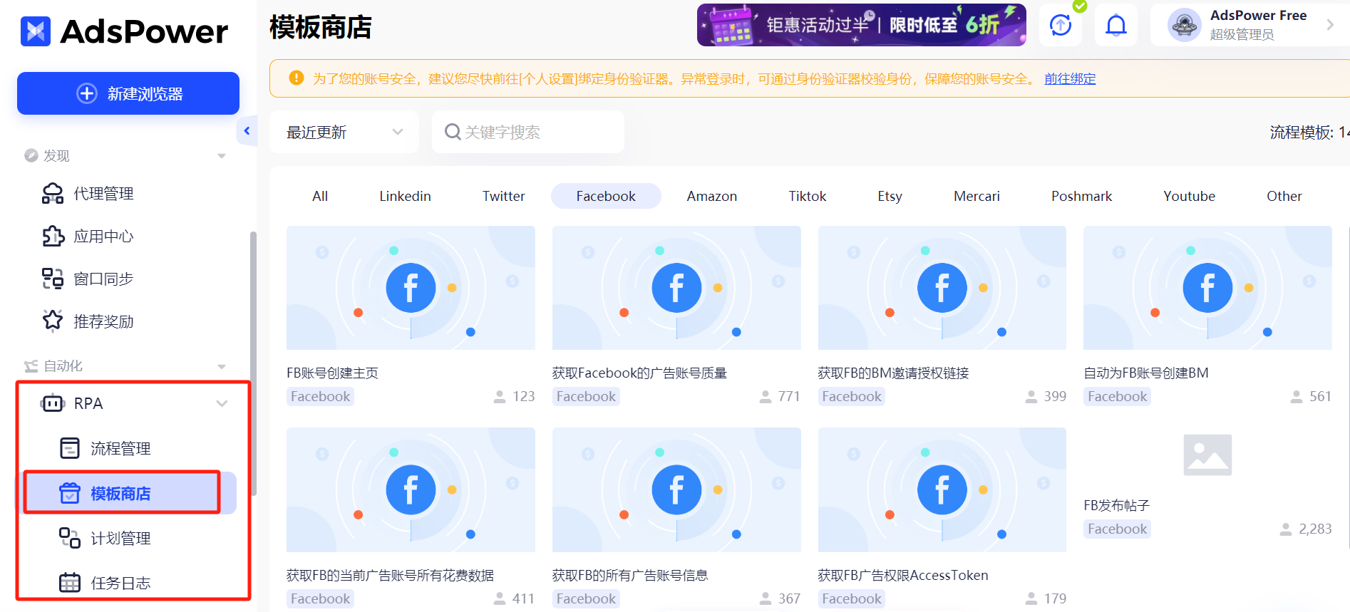This screenshot has height=612, width=1350.
Task: Select the Amazon tab
Action: tap(712, 196)
